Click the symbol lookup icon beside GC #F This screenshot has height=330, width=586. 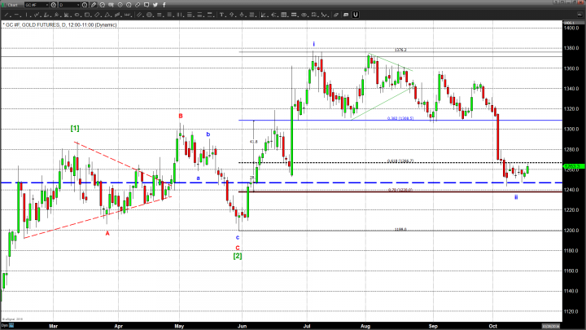click(54, 5)
